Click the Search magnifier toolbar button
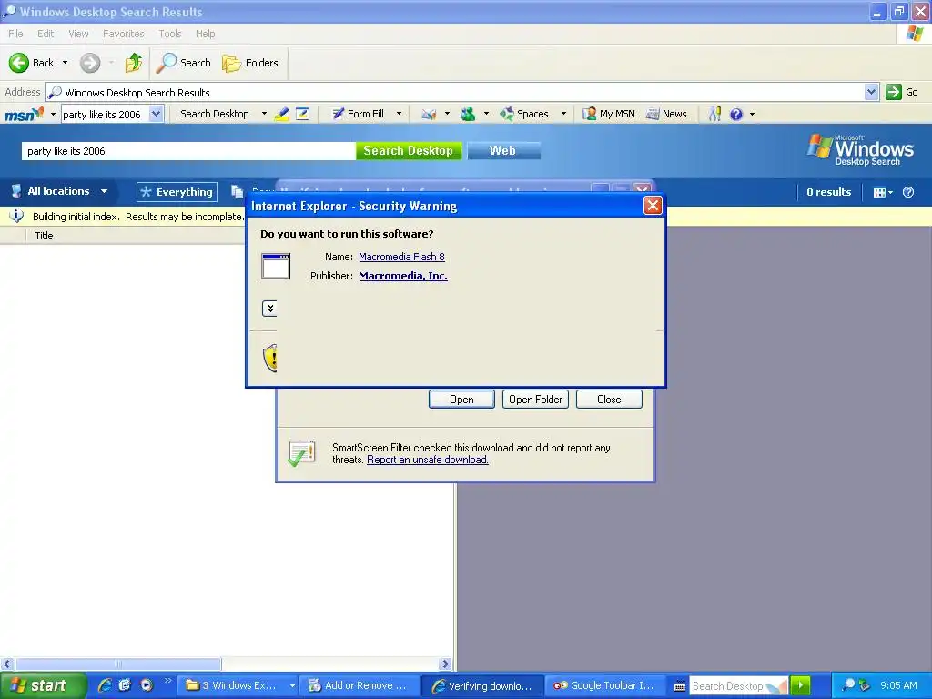The image size is (932, 699). (183, 63)
